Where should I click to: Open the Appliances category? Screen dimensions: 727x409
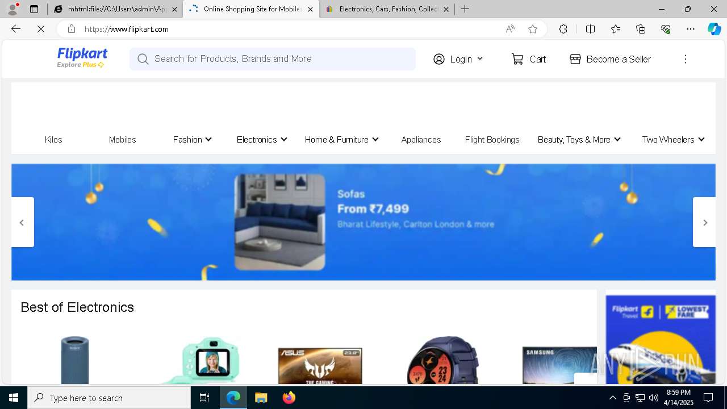pos(421,140)
